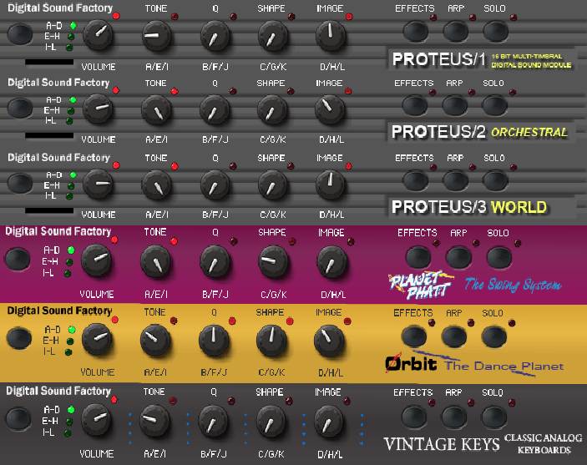Click Proteus/3 World Shape knob

pos(273,184)
